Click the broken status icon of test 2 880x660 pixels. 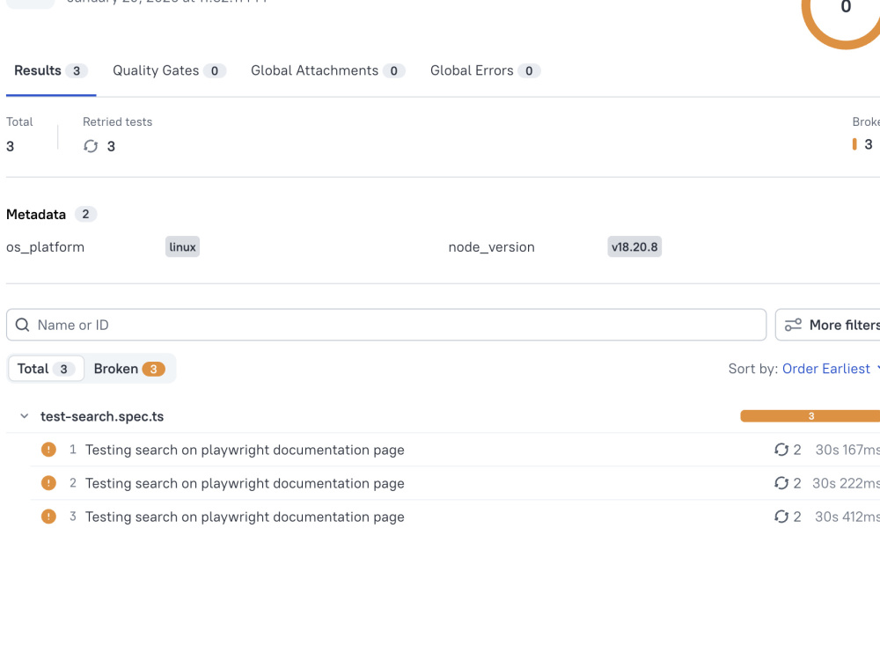[48, 483]
